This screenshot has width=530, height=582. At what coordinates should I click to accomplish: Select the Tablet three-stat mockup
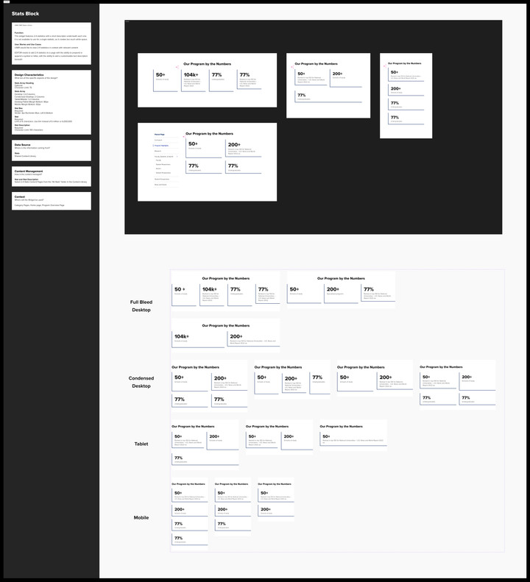click(x=205, y=444)
